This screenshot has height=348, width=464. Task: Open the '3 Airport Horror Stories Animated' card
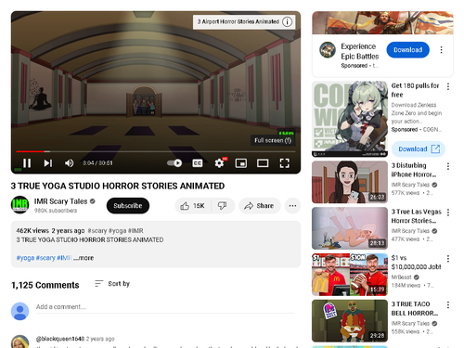244,21
